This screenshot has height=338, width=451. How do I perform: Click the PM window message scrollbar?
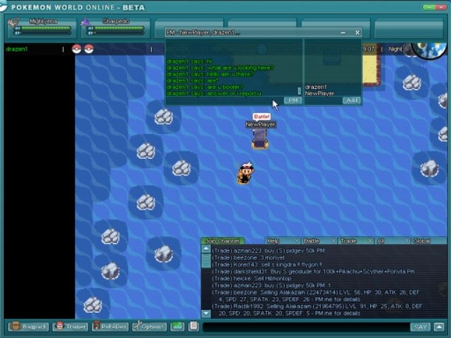point(299,91)
